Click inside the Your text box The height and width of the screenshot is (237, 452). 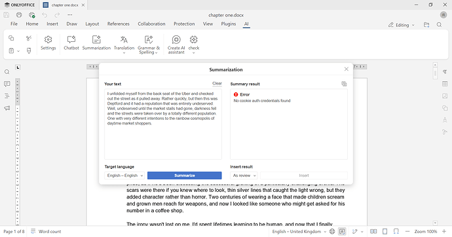[x=163, y=124]
